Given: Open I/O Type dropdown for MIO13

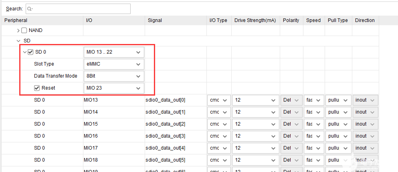Looking at the screenshot, I should (219, 100).
